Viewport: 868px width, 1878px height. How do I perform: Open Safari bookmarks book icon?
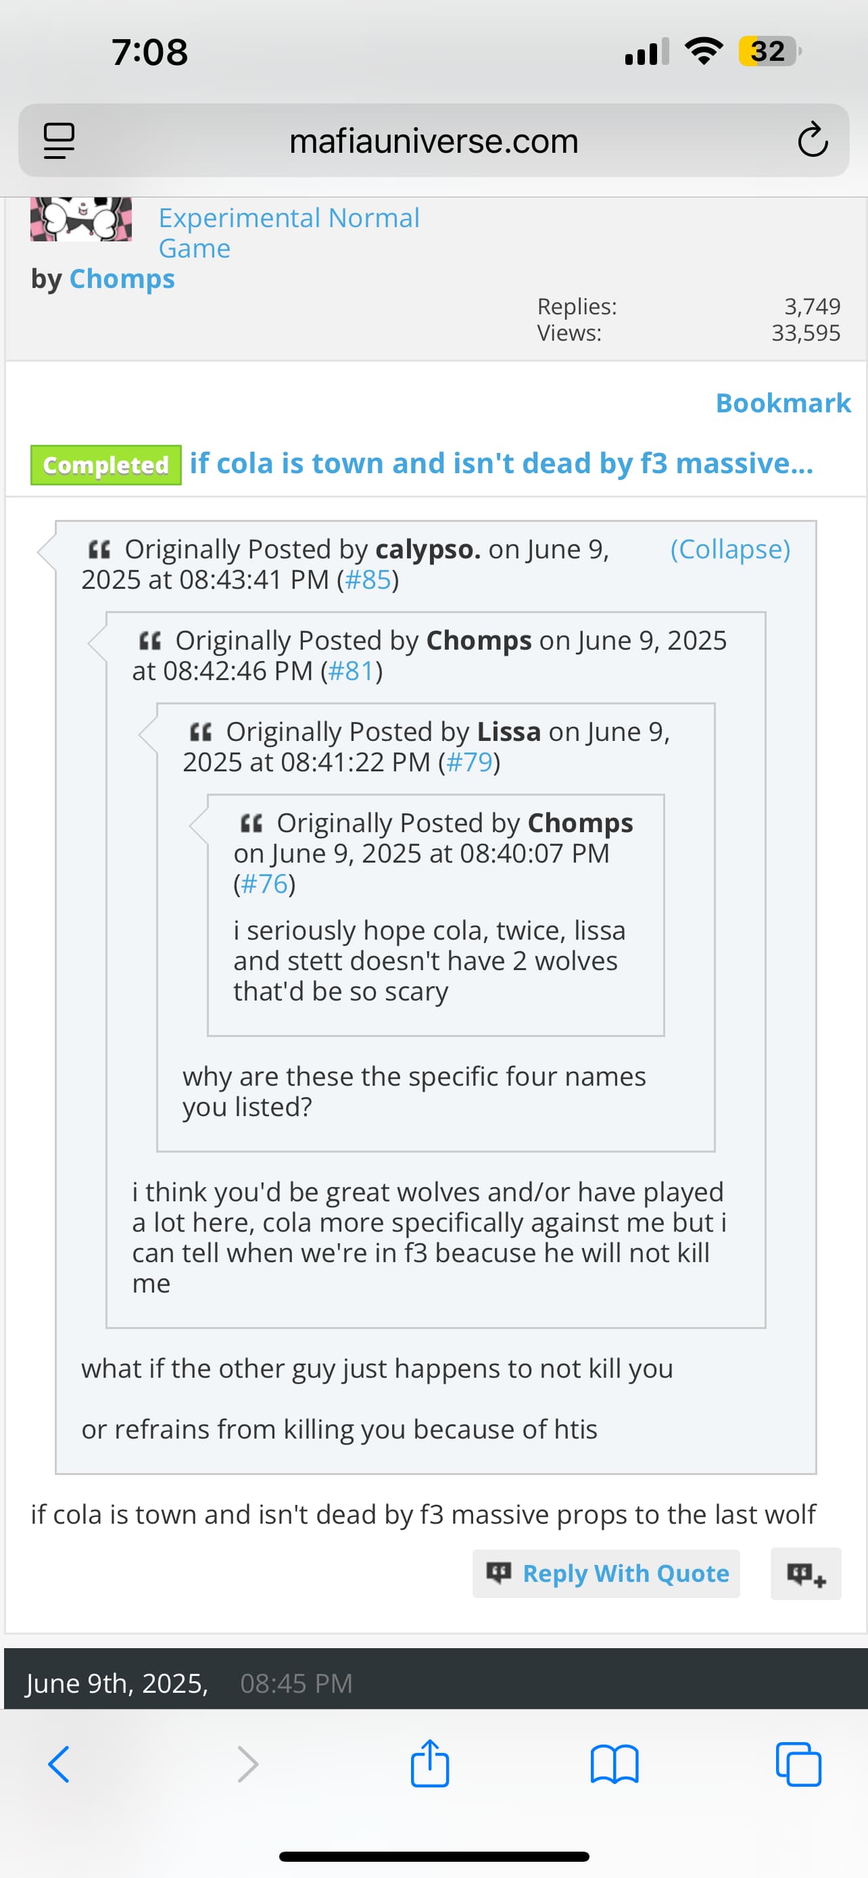pyautogui.click(x=614, y=1764)
